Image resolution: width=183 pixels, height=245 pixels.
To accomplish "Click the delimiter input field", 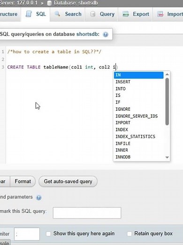I will [27, 234].
